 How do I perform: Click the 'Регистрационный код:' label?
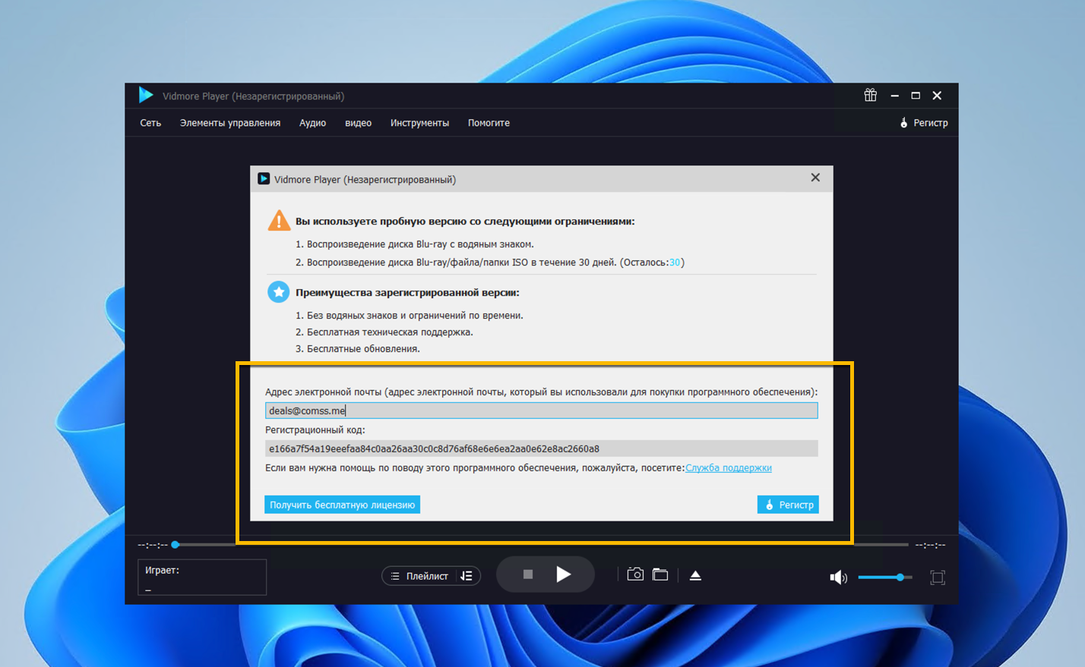point(315,430)
